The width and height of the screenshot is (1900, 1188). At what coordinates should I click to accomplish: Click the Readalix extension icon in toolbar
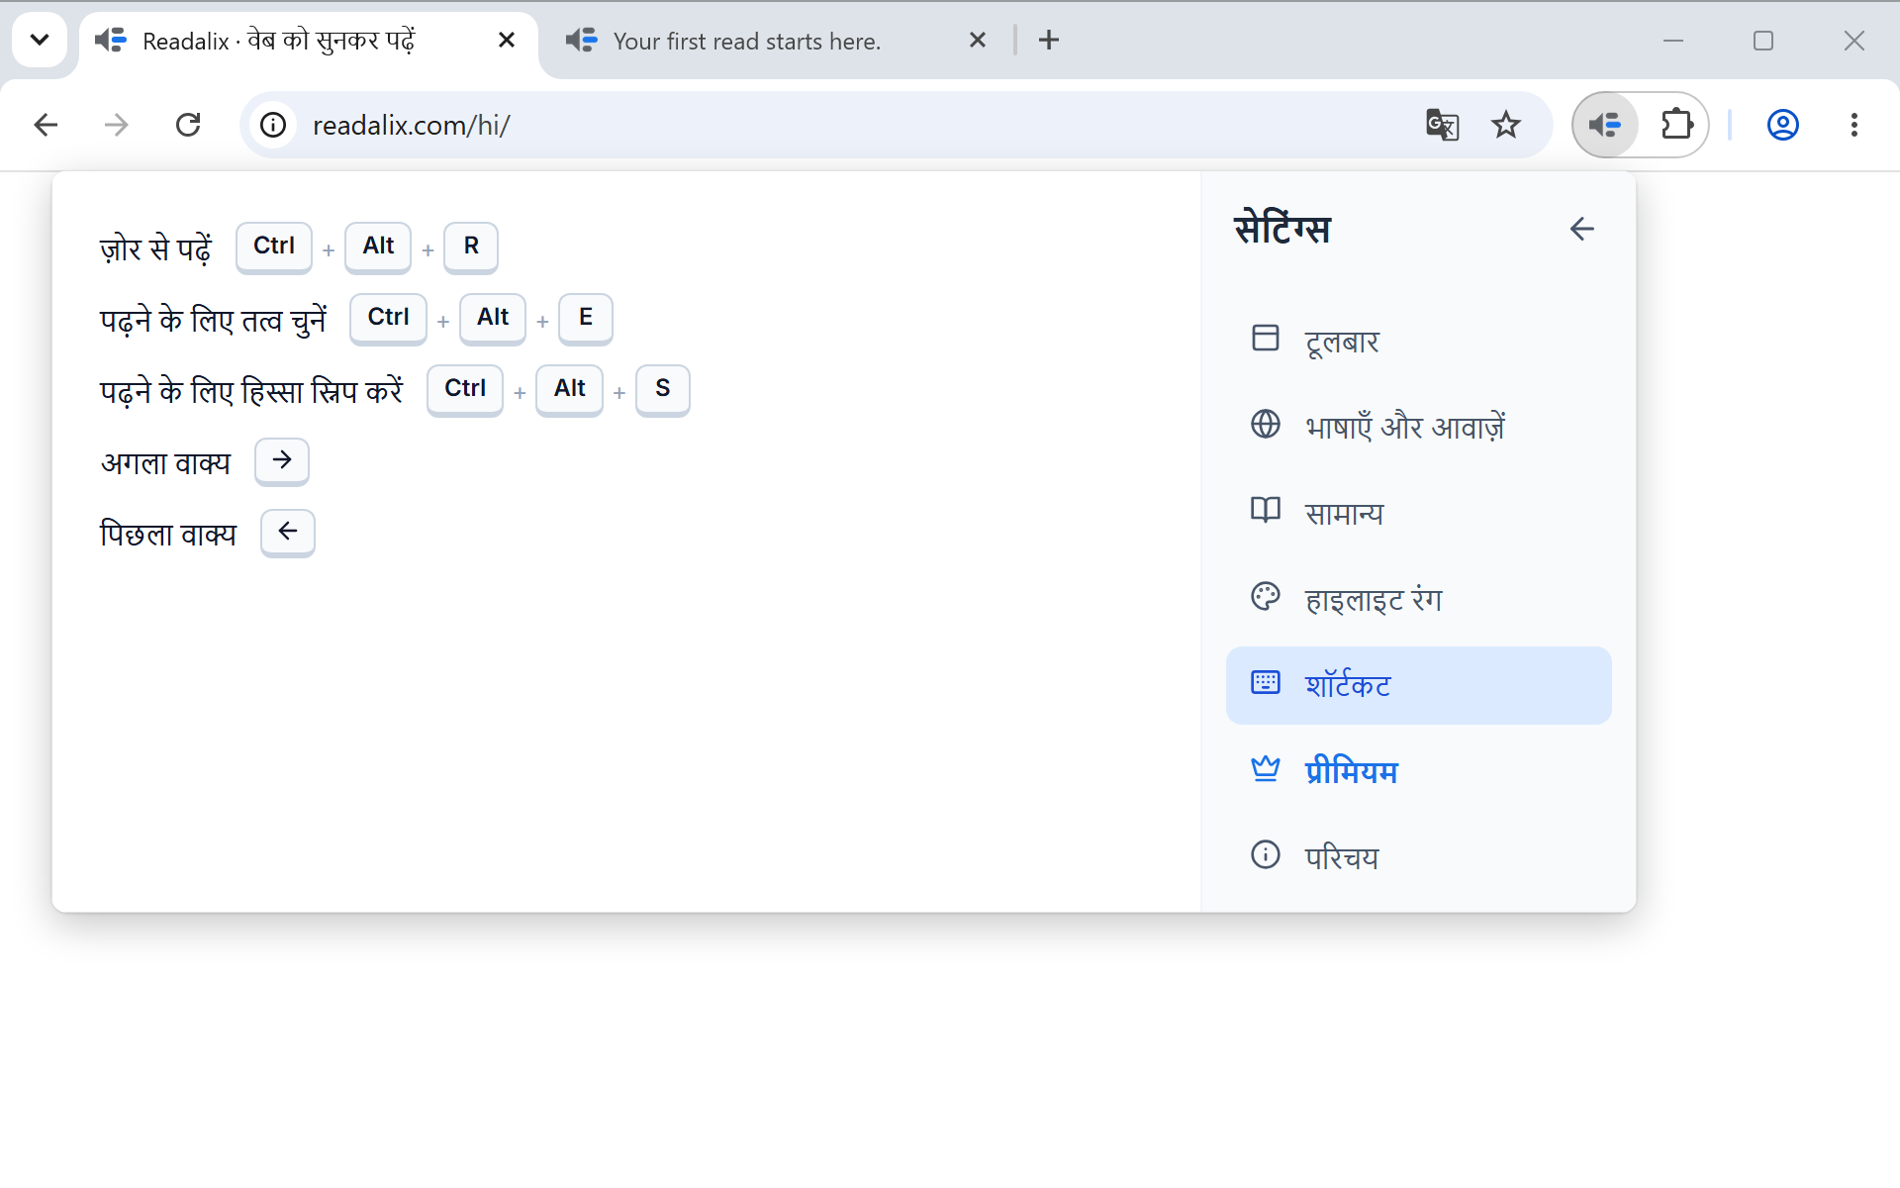click(x=1604, y=125)
